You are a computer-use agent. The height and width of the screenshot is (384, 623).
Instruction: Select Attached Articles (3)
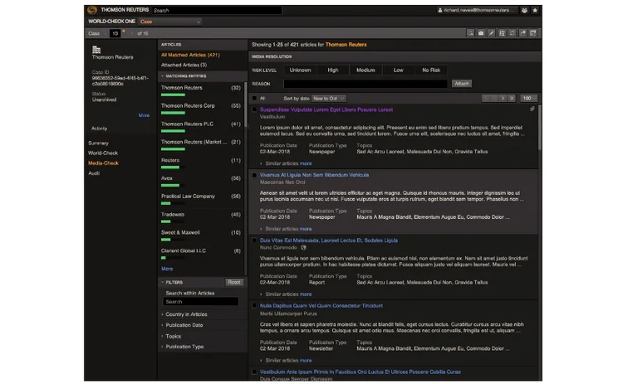[184, 65]
